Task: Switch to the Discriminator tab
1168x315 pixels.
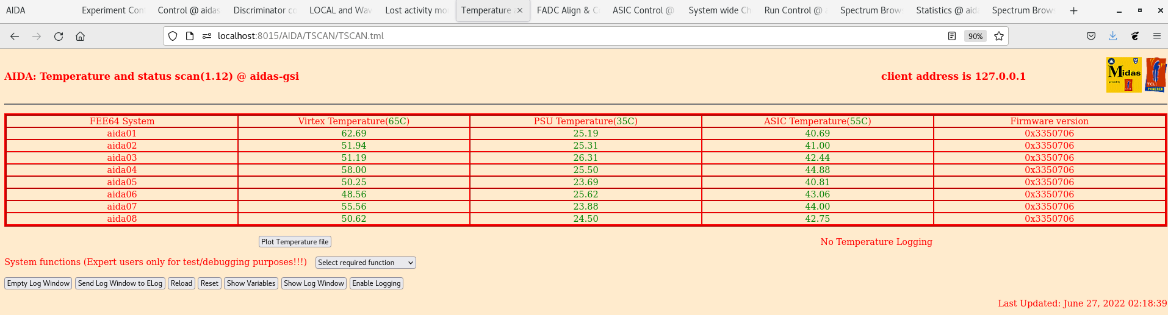Action: 265,10
